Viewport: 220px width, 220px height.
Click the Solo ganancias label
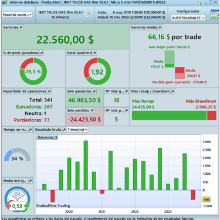pos(79,91)
